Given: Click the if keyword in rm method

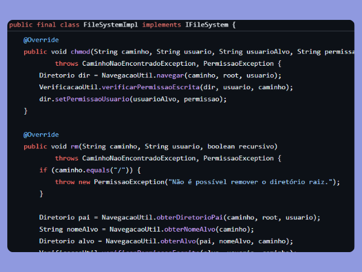Looking at the screenshot, I should point(43,170).
